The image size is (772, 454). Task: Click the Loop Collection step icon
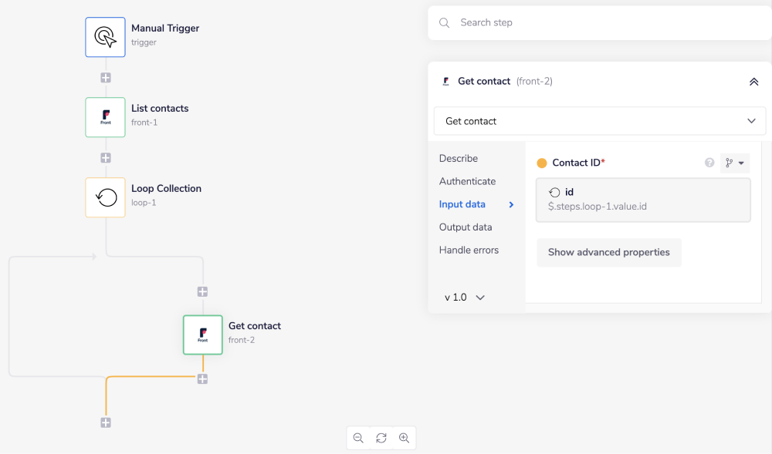pyautogui.click(x=105, y=197)
